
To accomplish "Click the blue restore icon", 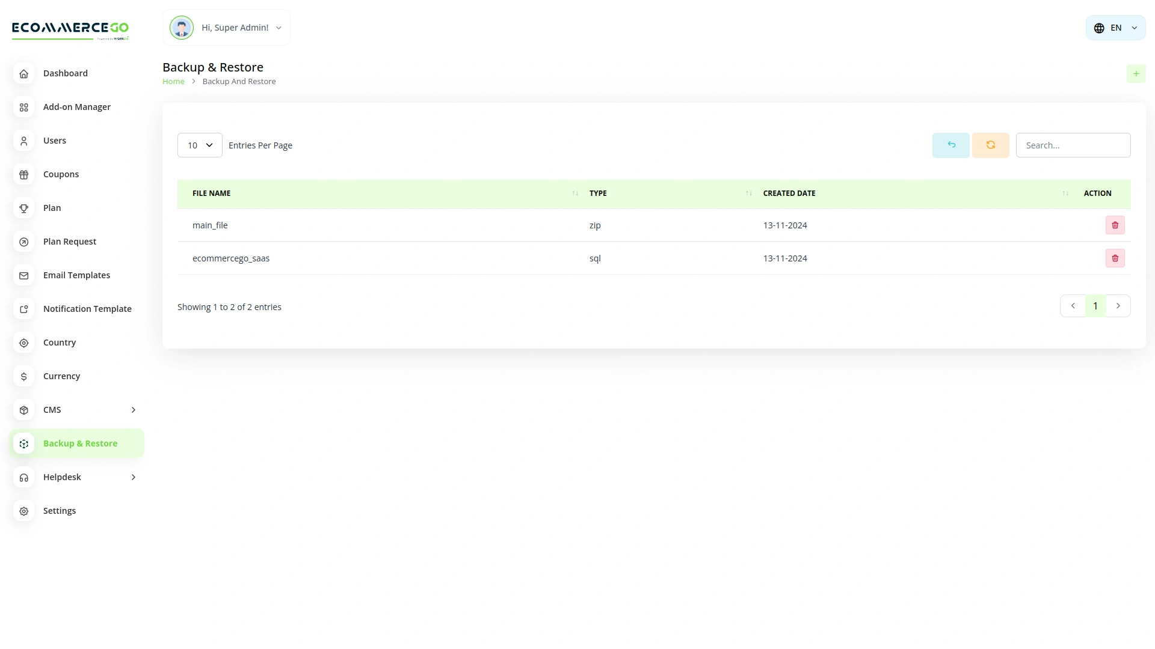I will pyautogui.click(x=950, y=145).
